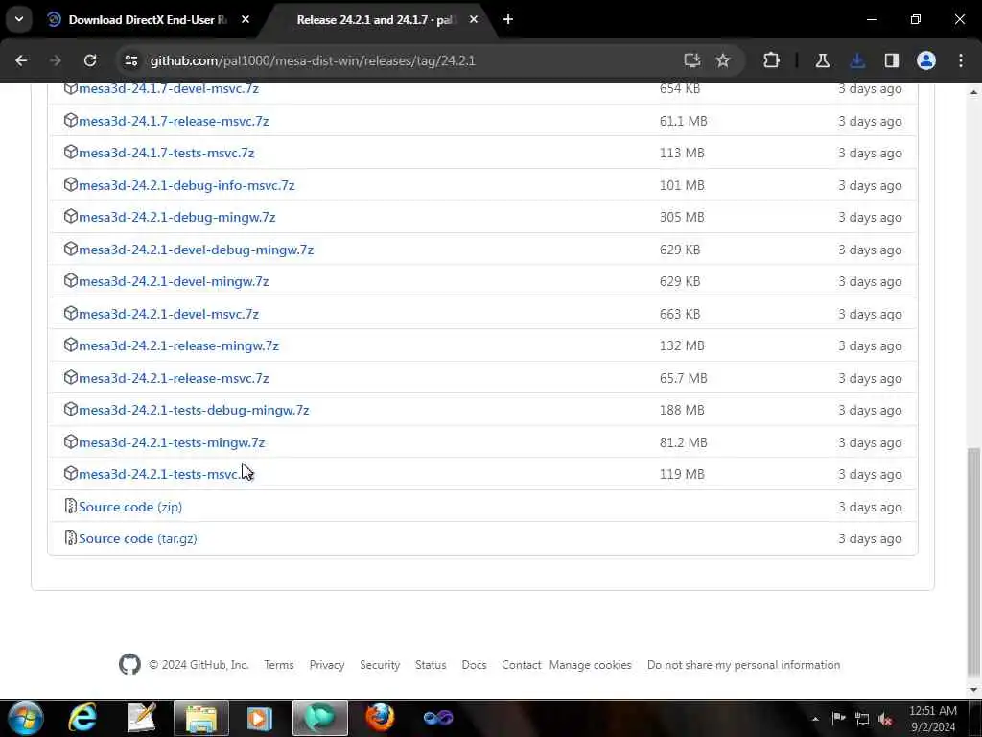Open a new browser tab

coord(508,19)
